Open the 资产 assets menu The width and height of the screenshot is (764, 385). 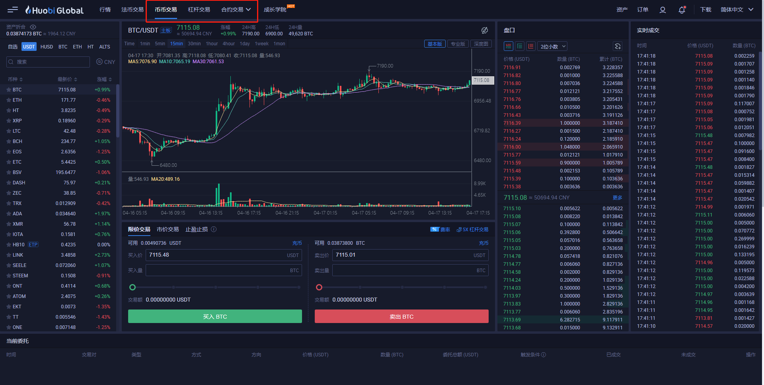pyautogui.click(x=622, y=10)
